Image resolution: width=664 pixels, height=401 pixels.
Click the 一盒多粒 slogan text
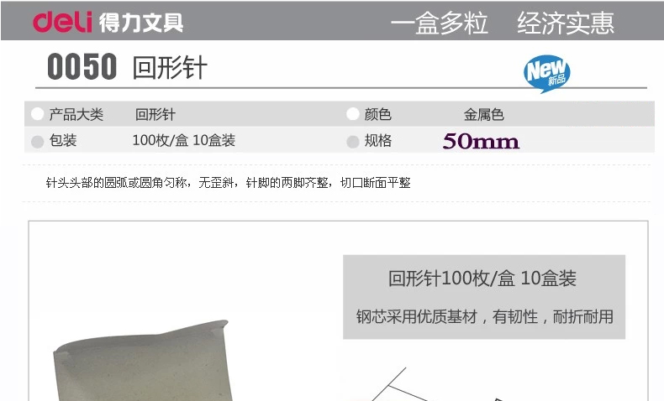pyautogui.click(x=439, y=23)
